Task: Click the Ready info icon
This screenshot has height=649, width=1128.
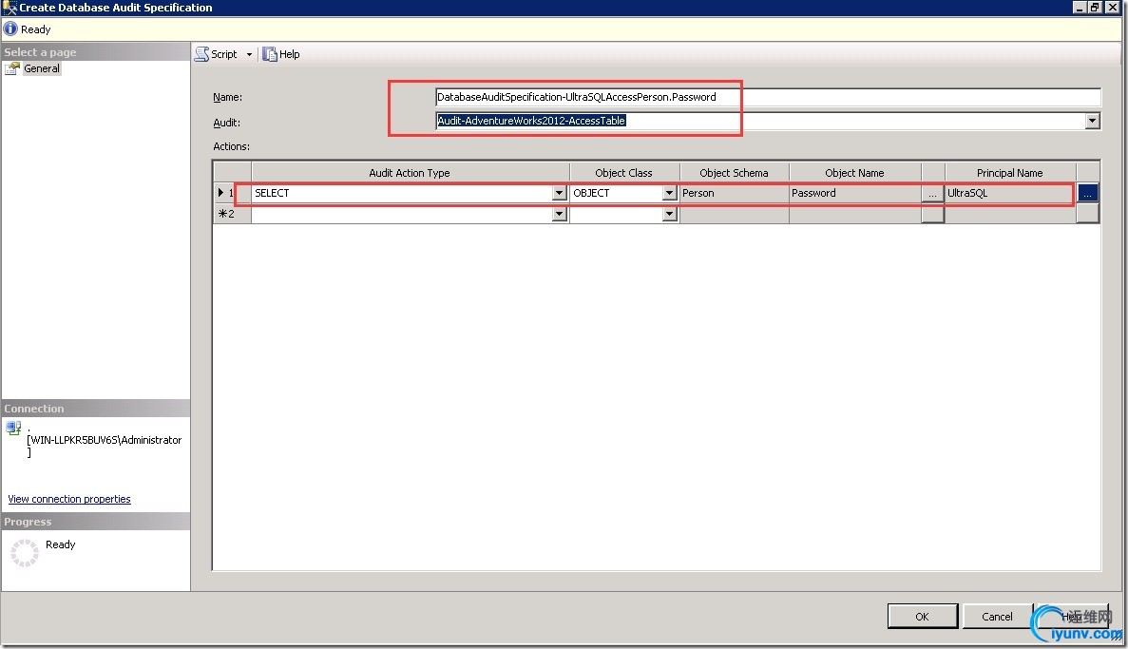Action: click(x=10, y=29)
